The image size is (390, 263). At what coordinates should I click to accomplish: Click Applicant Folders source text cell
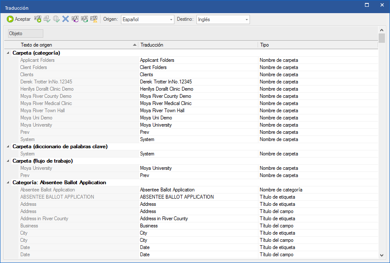(79, 60)
